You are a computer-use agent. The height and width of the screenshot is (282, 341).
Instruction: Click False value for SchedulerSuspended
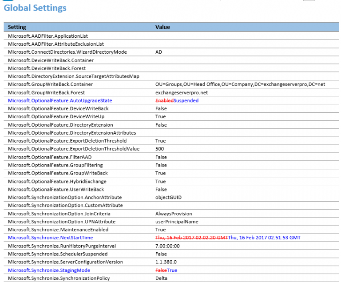coord(161,254)
